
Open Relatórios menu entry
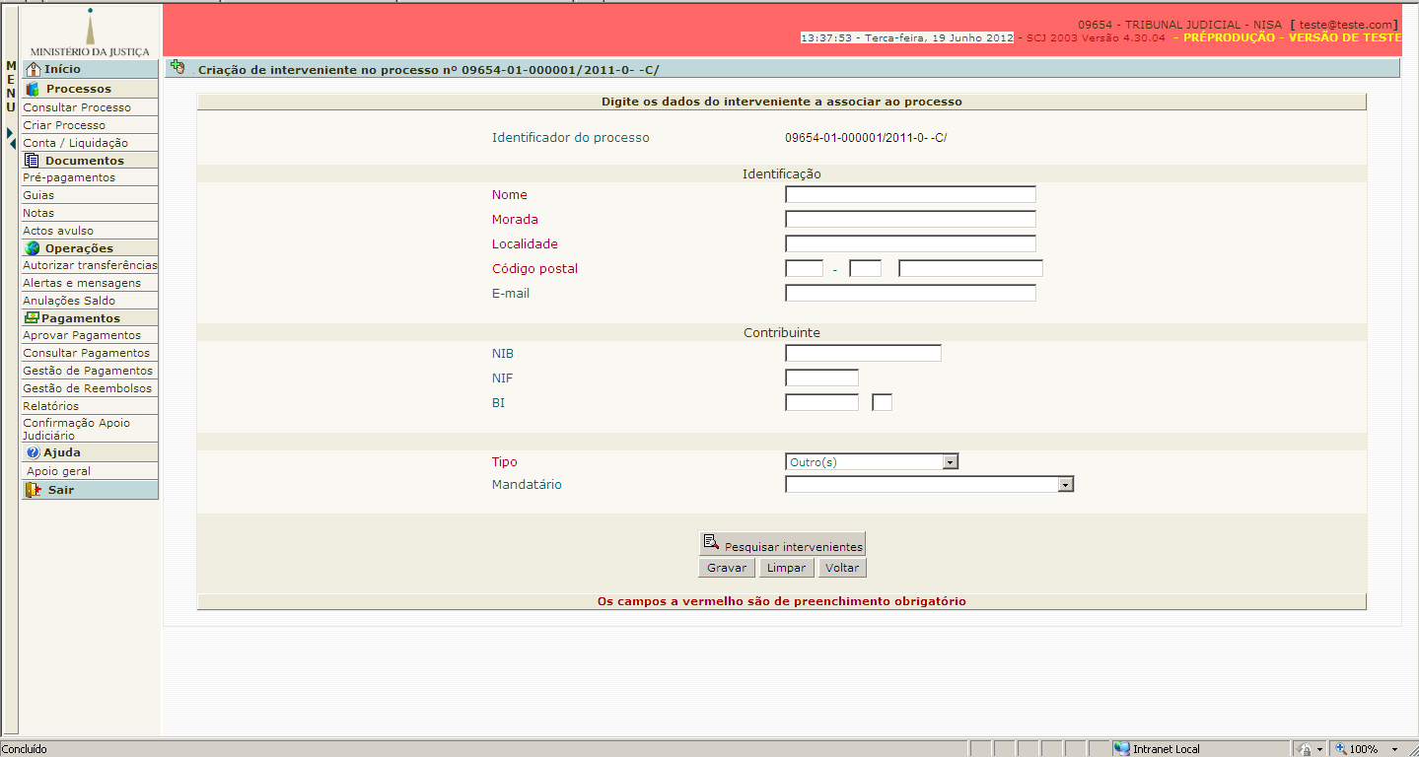(51, 406)
